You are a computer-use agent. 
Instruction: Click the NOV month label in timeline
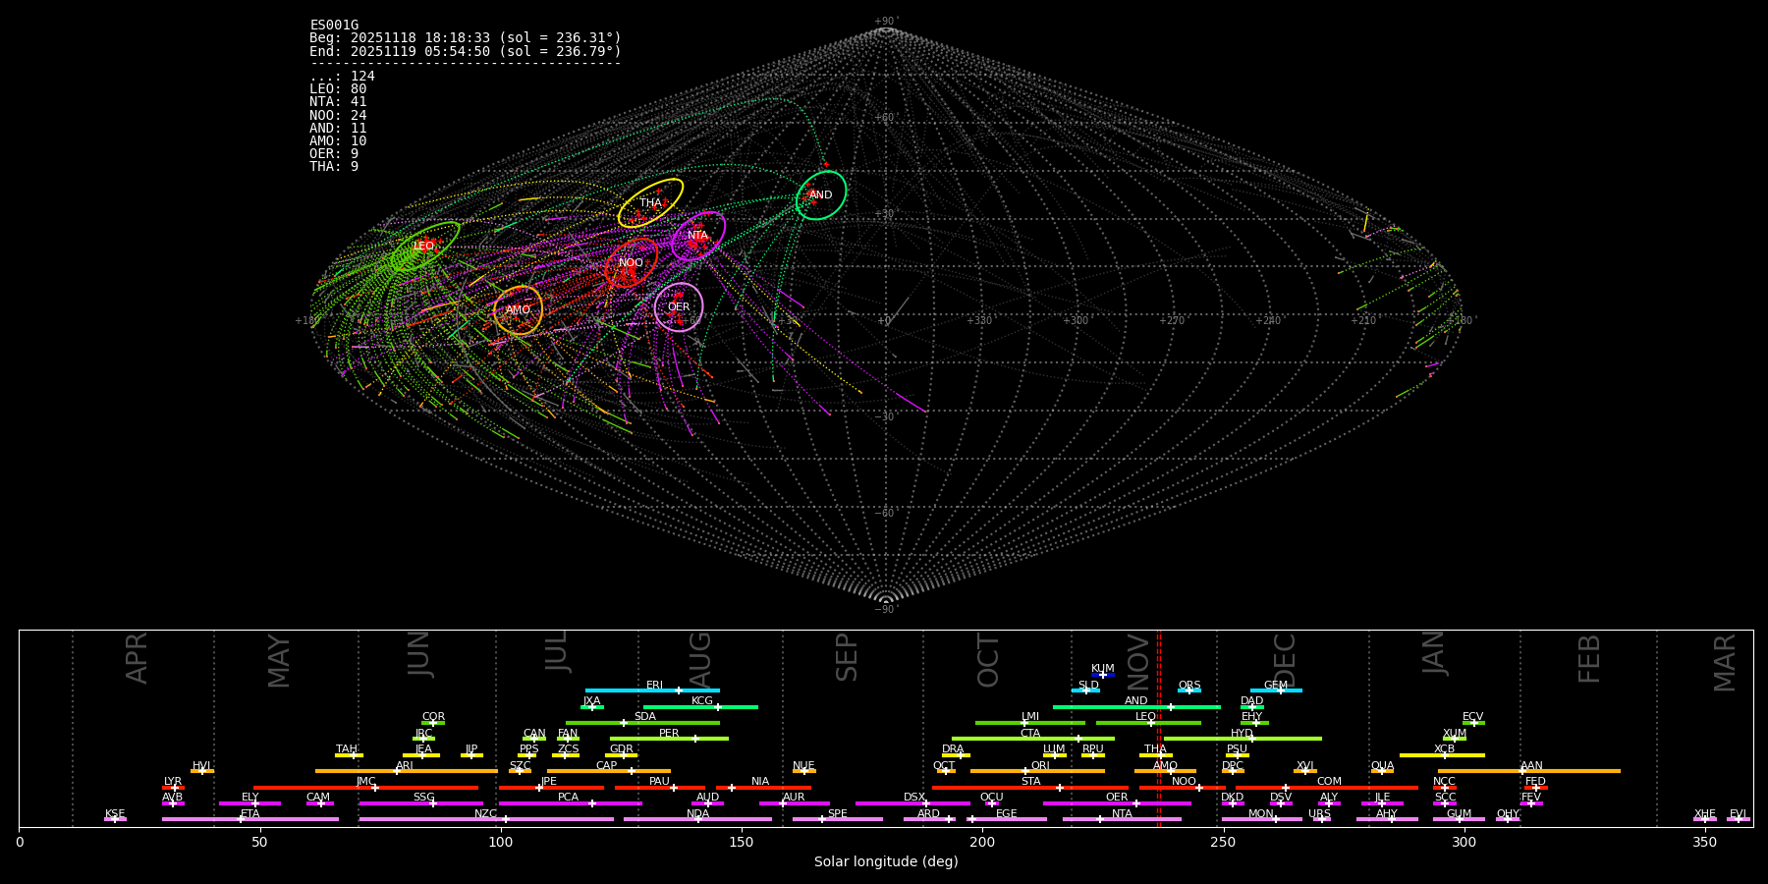1137,661
